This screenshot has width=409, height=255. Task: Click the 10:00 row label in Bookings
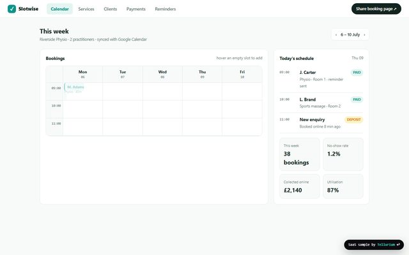pyautogui.click(x=56, y=106)
